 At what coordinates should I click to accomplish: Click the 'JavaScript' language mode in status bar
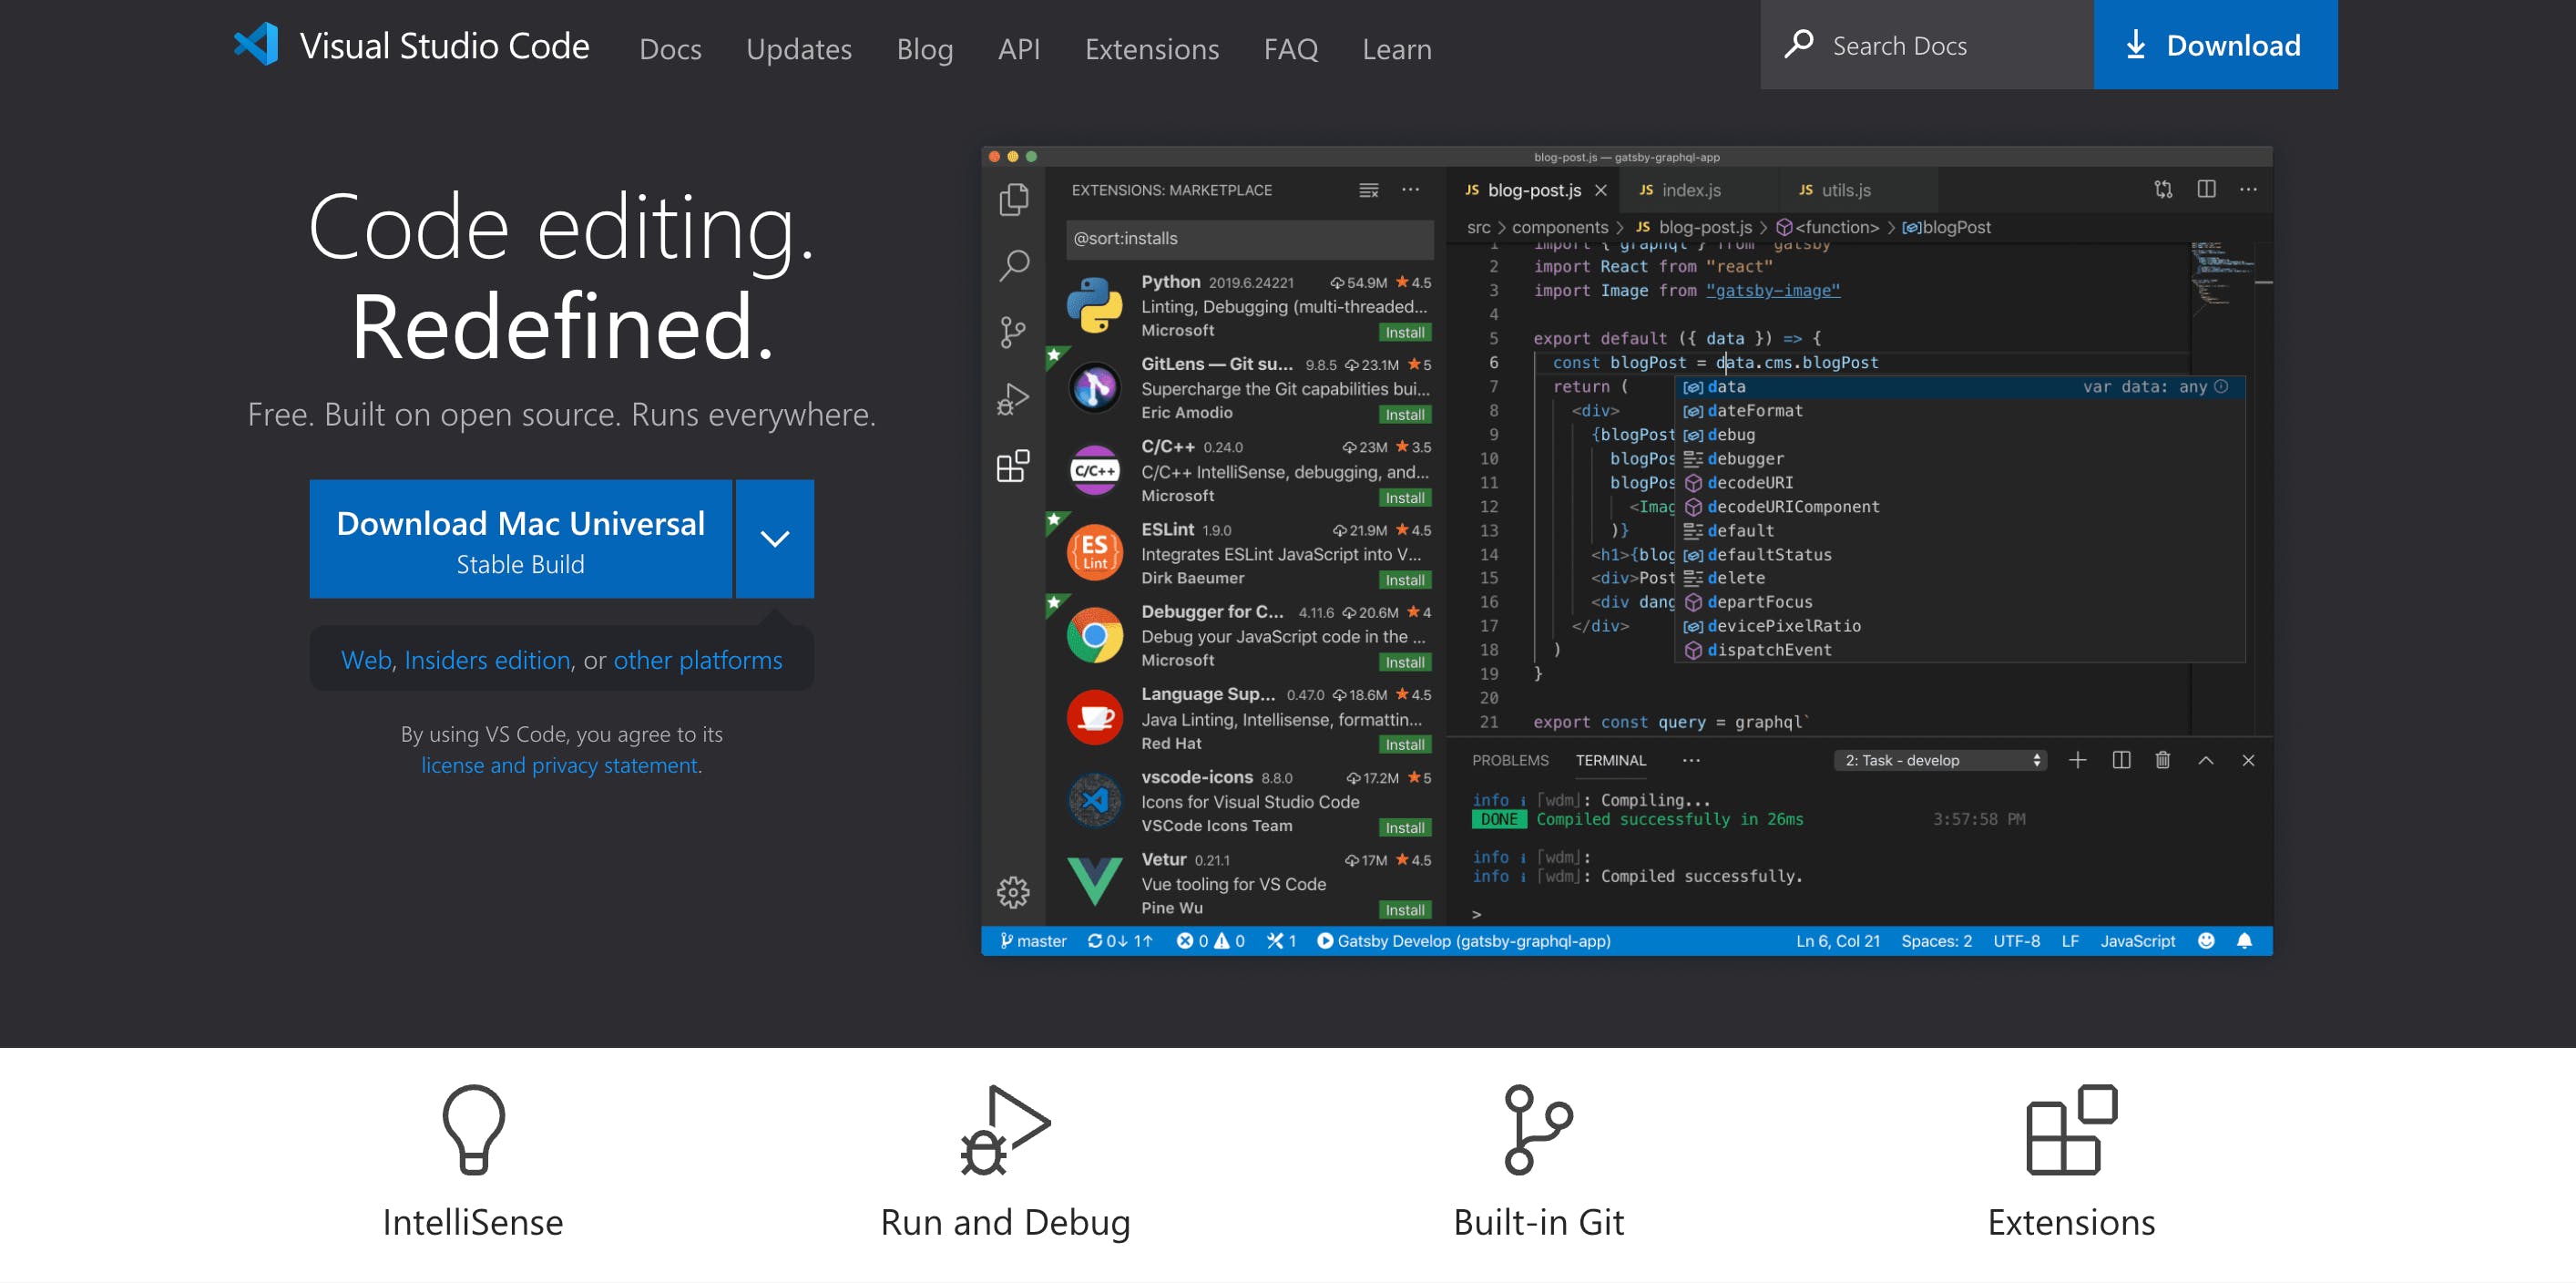pyautogui.click(x=2137, y=940)
